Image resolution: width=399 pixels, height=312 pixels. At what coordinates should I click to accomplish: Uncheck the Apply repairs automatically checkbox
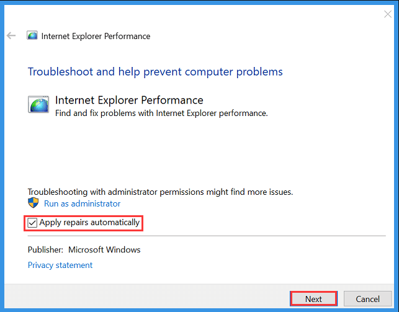(32, 223)
